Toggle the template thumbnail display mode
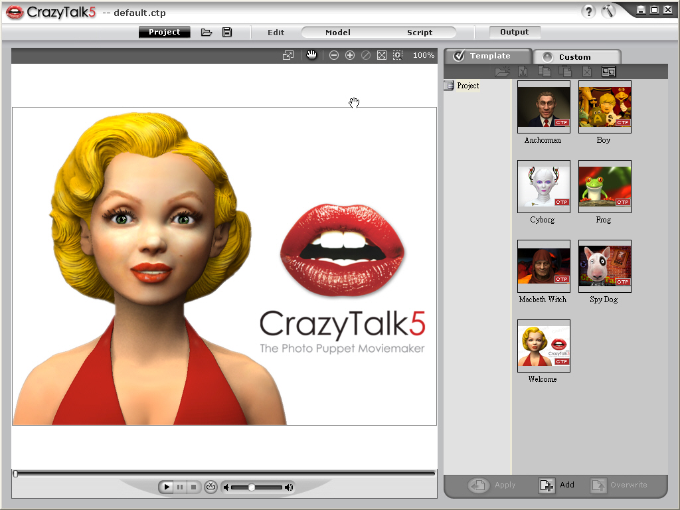 click(608, 71)
